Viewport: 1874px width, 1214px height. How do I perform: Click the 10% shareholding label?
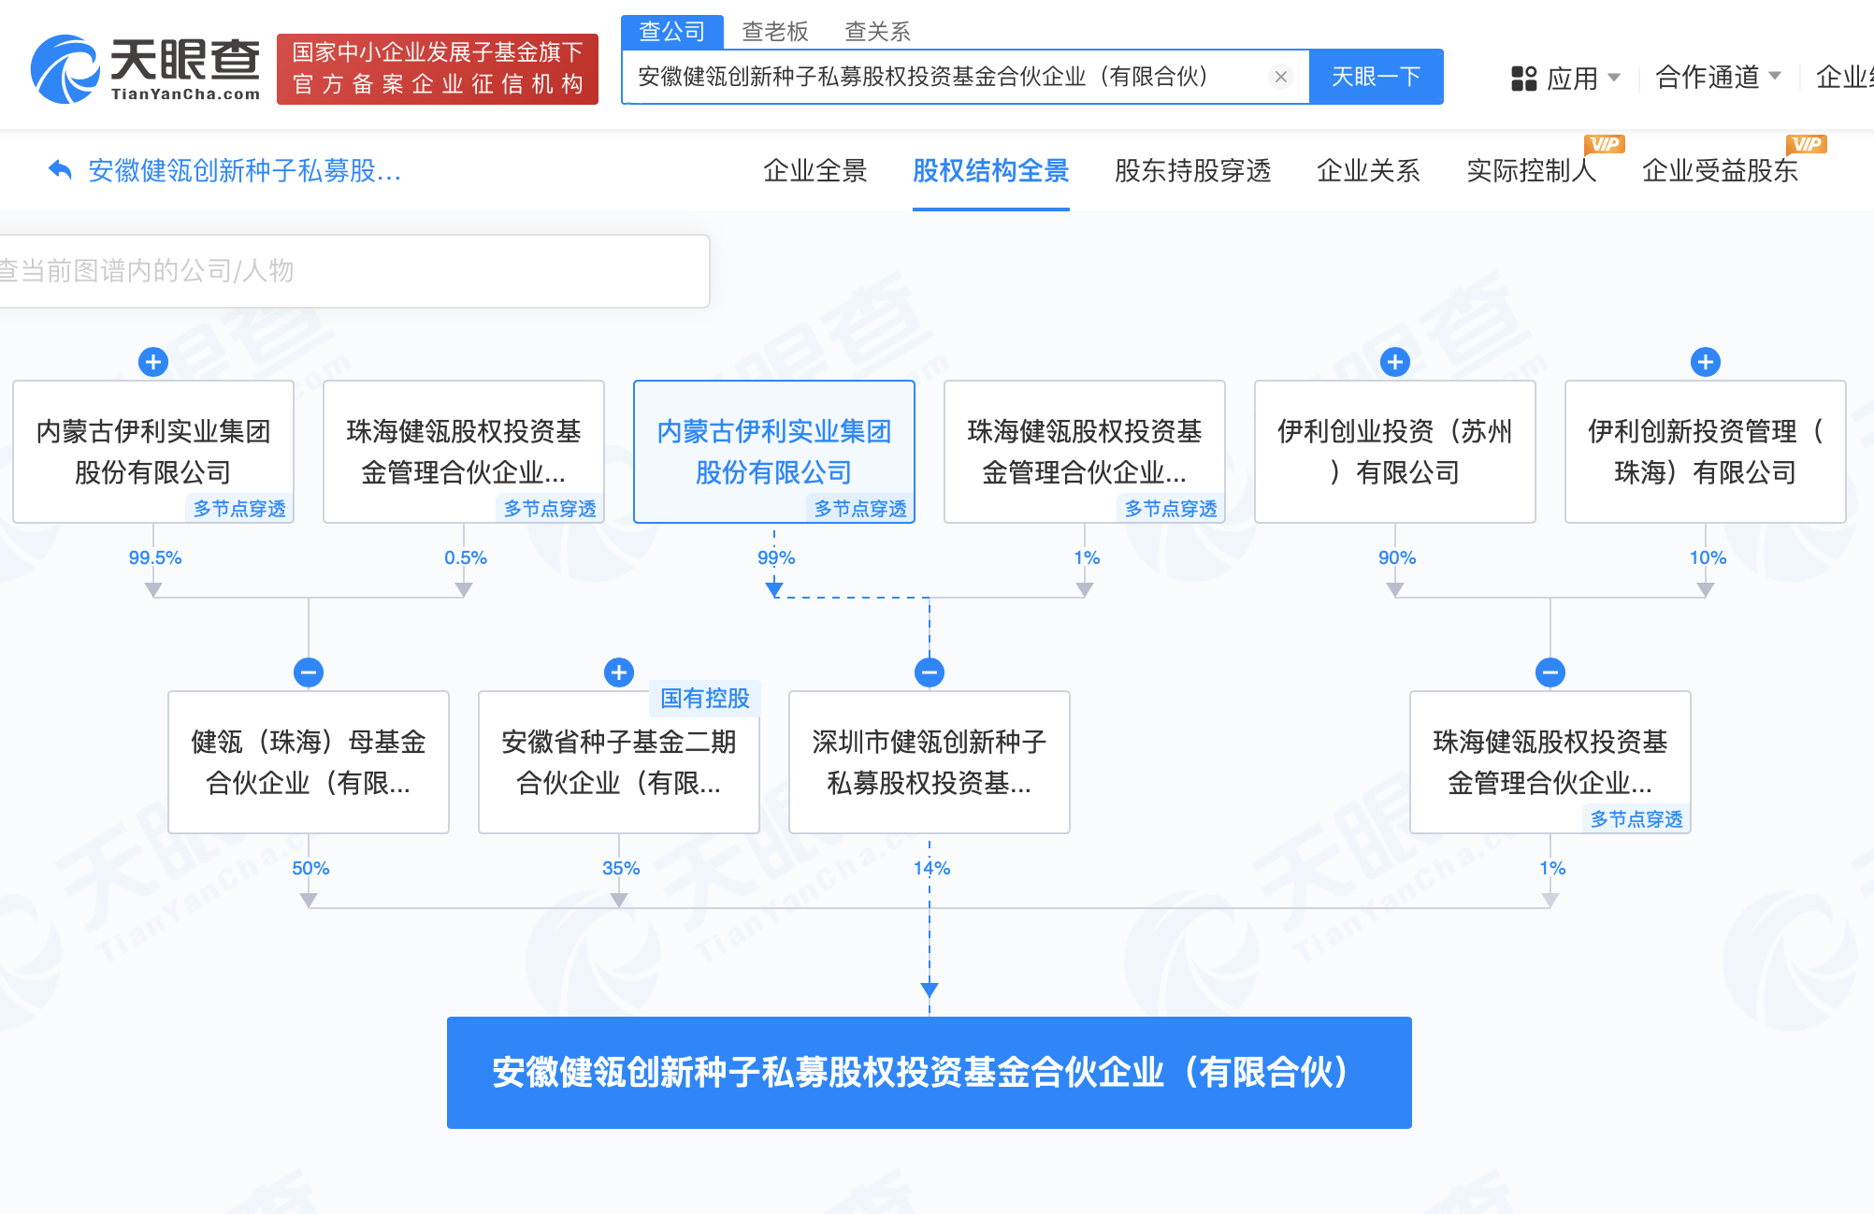(x=1708, y=557)
